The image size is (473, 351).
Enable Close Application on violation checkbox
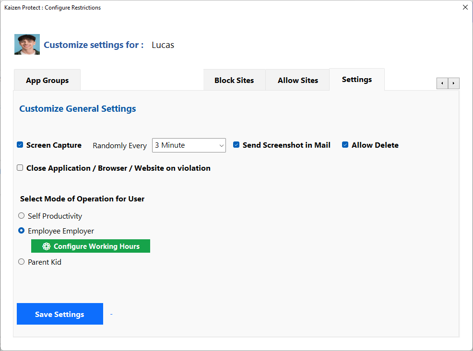[x=20, y=168]
